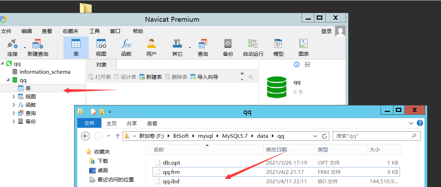Go up one folder level in Explorer

[117, 136]
